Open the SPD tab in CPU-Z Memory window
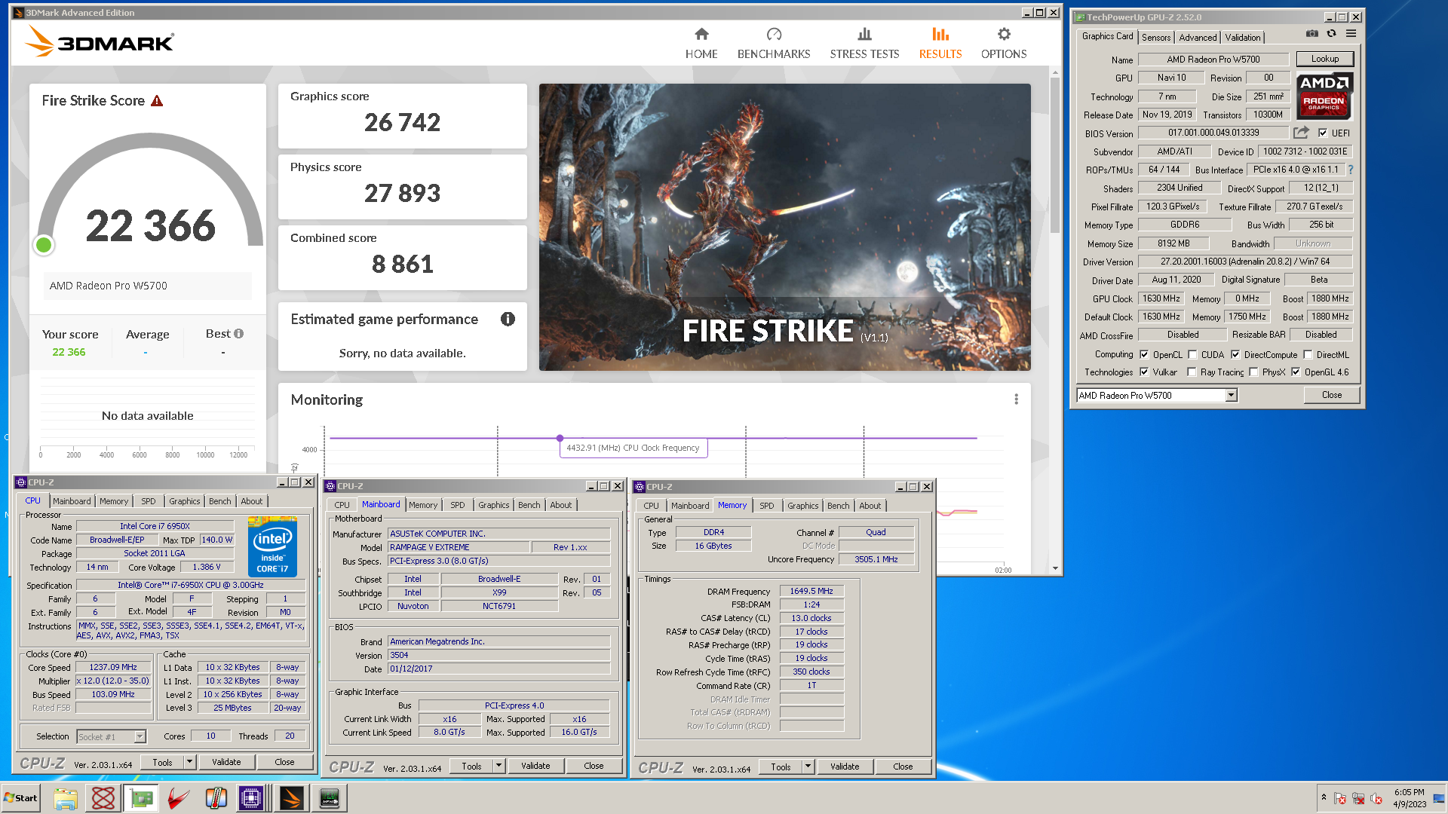 pos(766,506)
